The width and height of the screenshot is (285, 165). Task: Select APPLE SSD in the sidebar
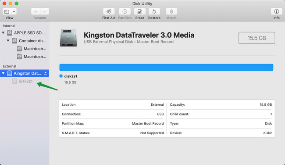pyautogui.click(x=25, y=33)
